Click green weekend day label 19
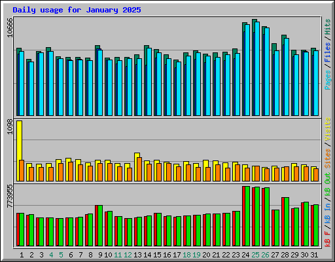 pos(196,255)
